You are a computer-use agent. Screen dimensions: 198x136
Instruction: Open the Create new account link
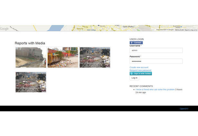tap(139, 67)
